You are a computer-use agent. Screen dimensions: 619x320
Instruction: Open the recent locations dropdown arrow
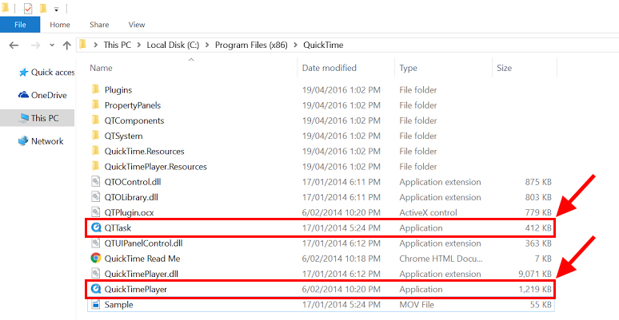[50, 45]
